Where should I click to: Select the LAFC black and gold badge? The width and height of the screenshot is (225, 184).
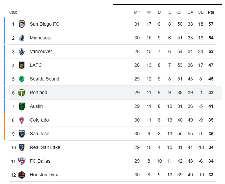point(22,65)
